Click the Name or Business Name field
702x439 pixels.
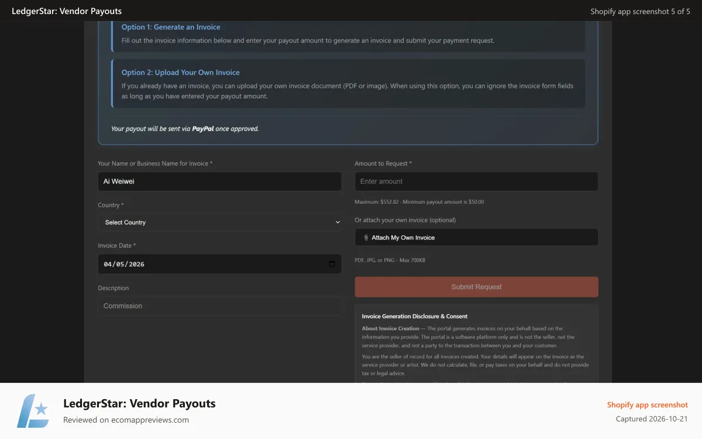coord(219,181)
